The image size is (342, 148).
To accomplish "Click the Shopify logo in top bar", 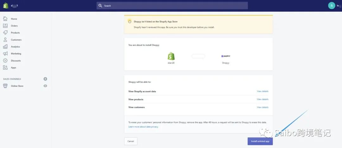I will pyautogui.click(x=6, y=6).
